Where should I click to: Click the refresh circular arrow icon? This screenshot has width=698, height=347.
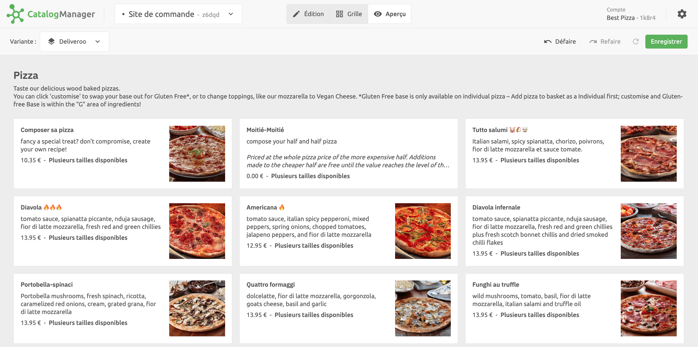[x=636, y=41]
